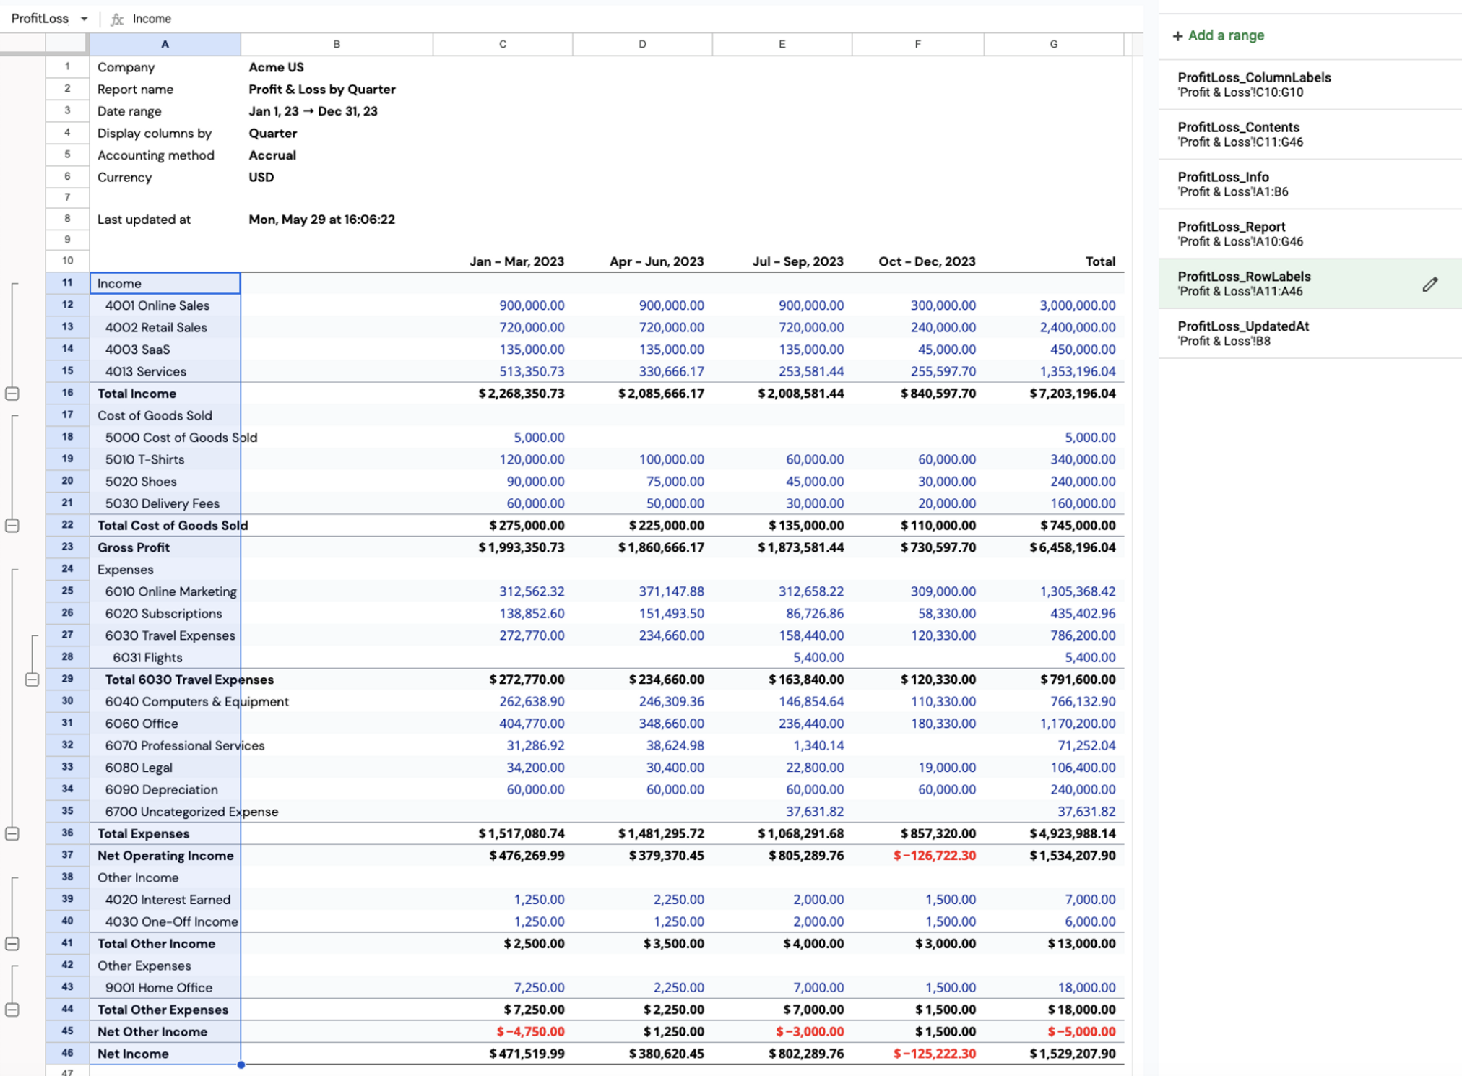Screen dimensions: 1462x1076
Task: Click the plus icon beside Add a range
Action: click(x=1177, y=35)
